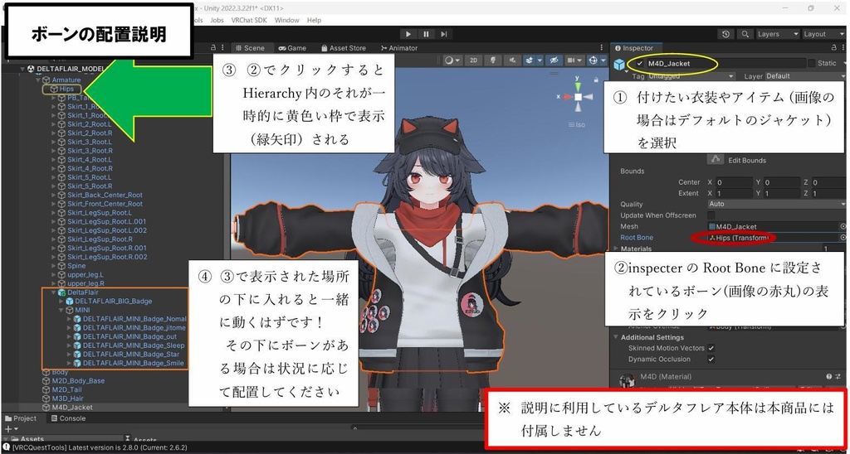850x454 pixels.
Task: Open the Asset Store tab
Action: (x=343, y=47)
